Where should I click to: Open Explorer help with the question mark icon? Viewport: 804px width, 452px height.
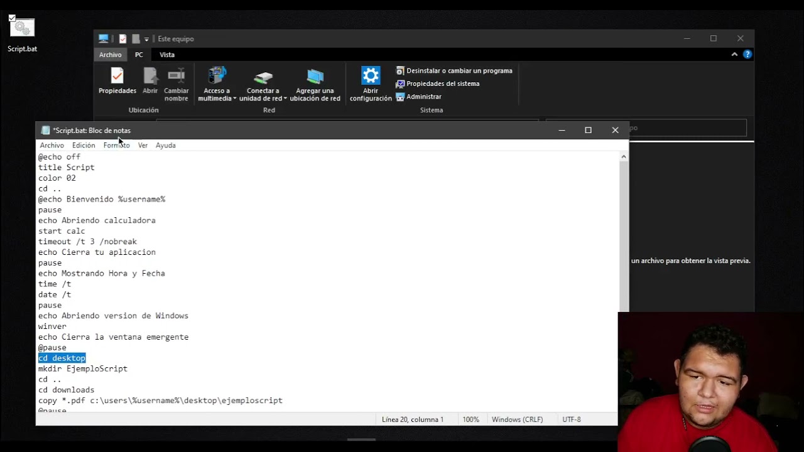pyautogui.click(x=747, y=55)
